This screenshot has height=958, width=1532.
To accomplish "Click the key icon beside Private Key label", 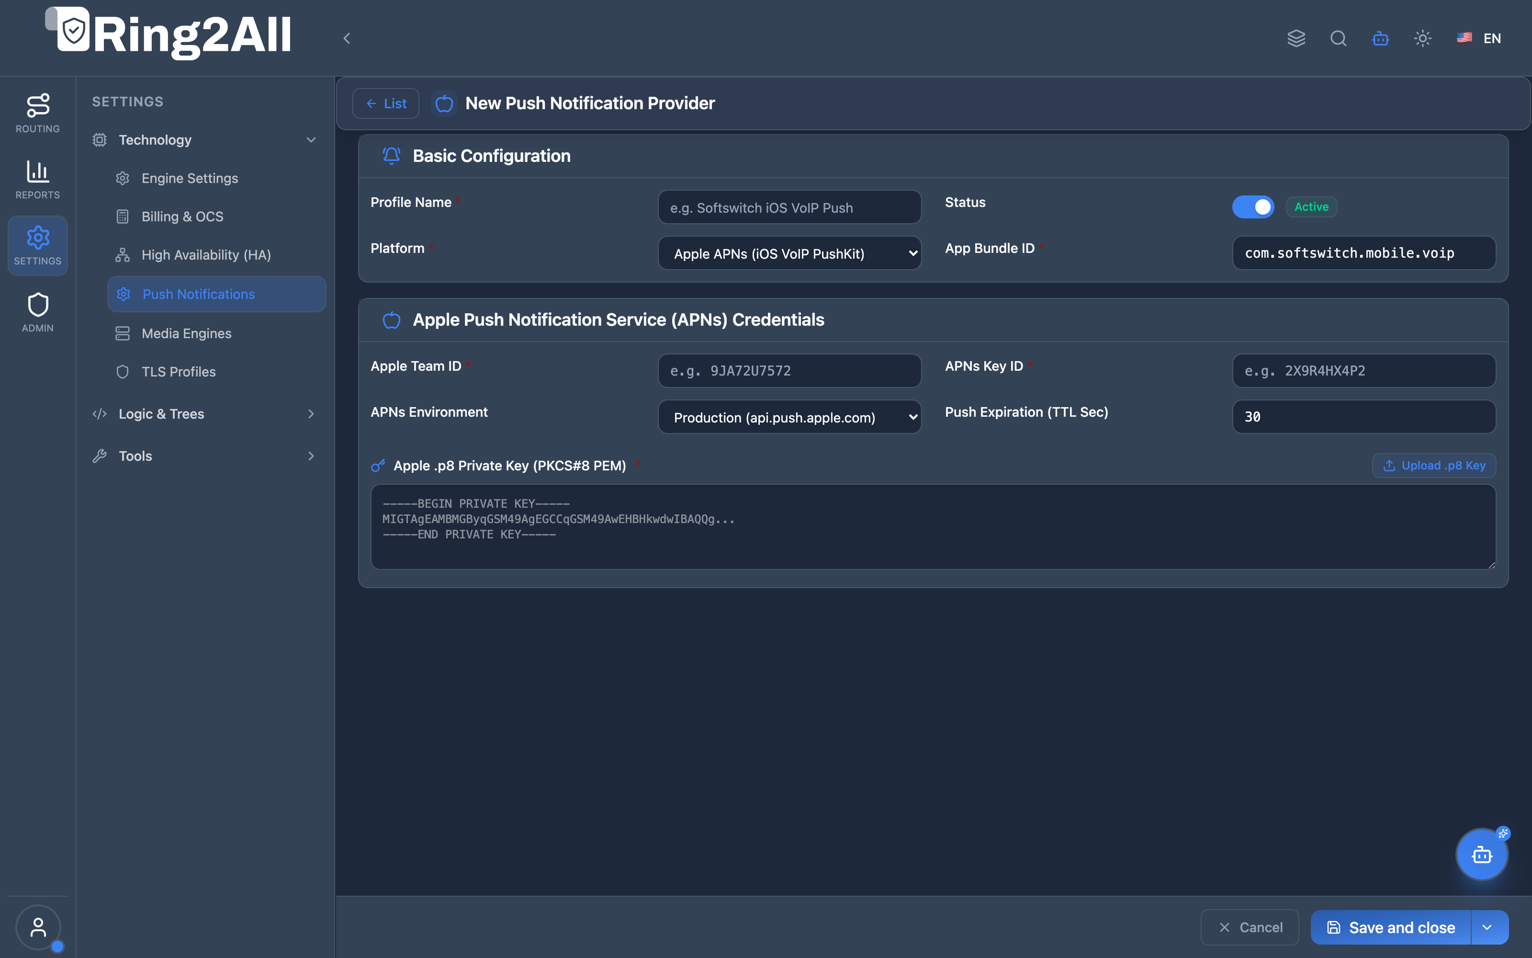I will coord(378,466).
